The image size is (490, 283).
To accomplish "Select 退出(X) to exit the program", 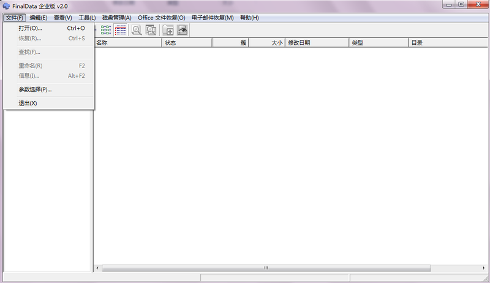I will point(49,103).
